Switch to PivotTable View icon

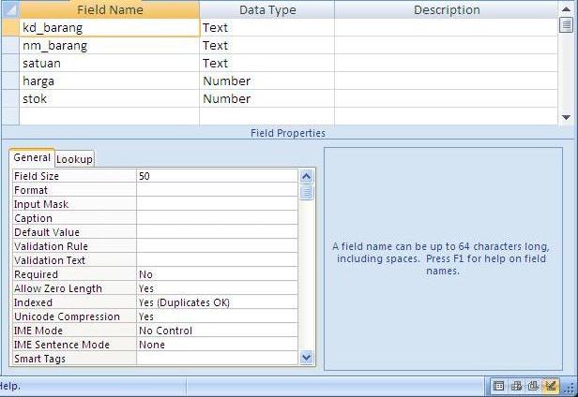[x=516, y=386]
